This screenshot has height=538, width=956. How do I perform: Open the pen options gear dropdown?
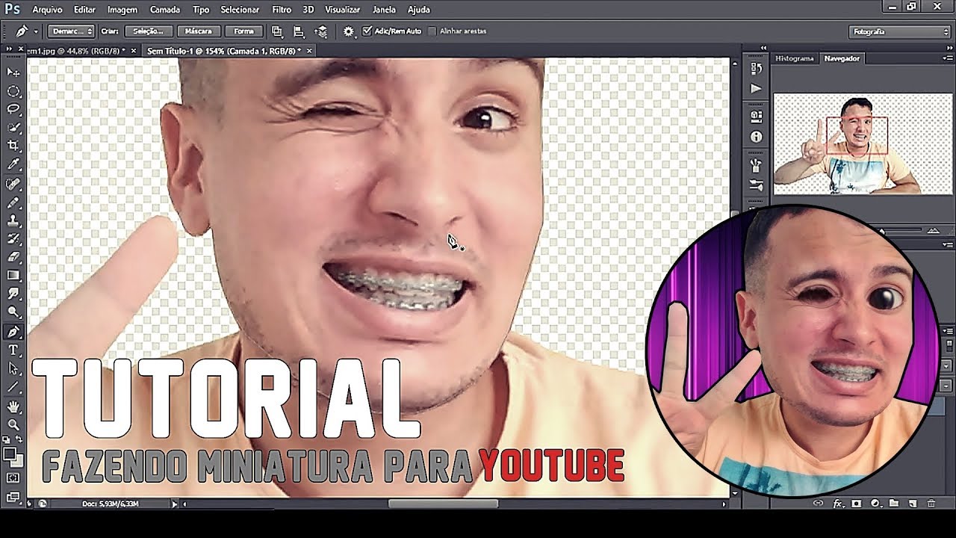point(349,31)
